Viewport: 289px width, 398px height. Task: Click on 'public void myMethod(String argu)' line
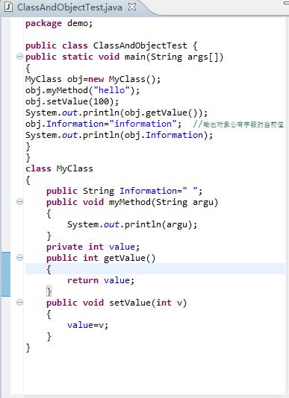point(132,202)
